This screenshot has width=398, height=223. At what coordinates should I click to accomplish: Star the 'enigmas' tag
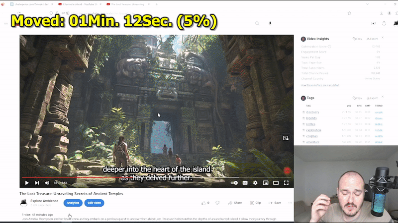tap(303, 136)
